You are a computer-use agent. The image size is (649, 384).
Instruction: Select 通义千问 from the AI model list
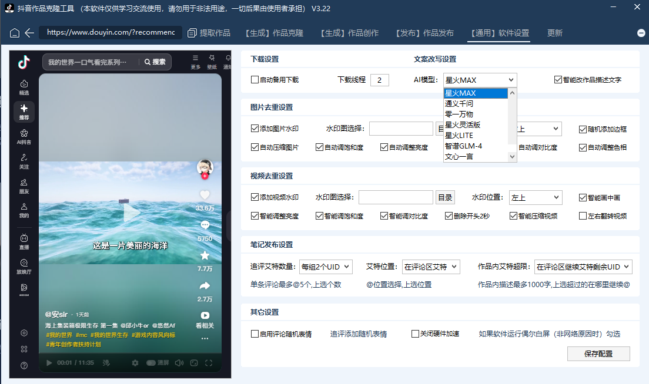pyautogui.click(x=459, y=104)
